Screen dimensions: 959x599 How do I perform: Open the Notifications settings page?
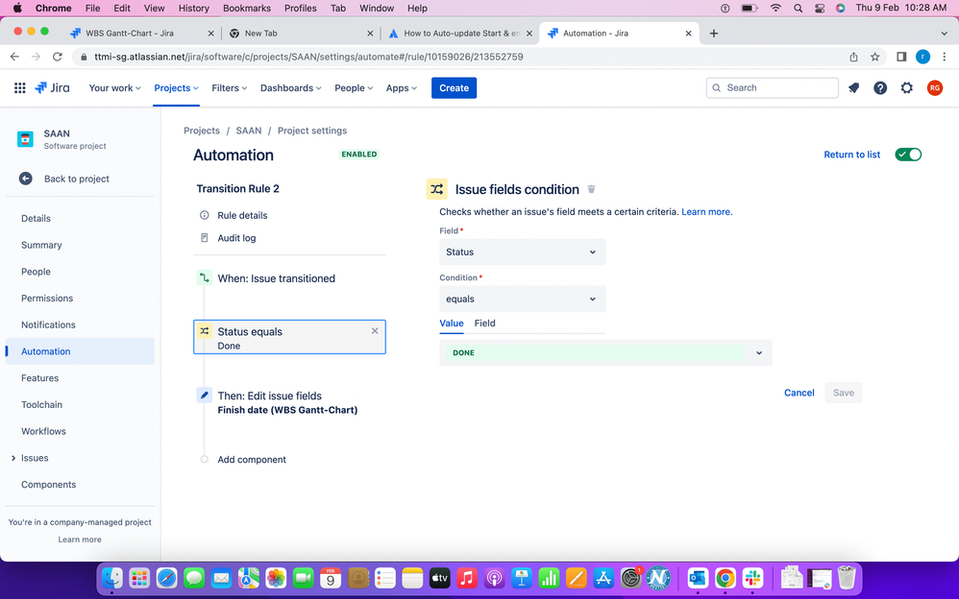48,325
